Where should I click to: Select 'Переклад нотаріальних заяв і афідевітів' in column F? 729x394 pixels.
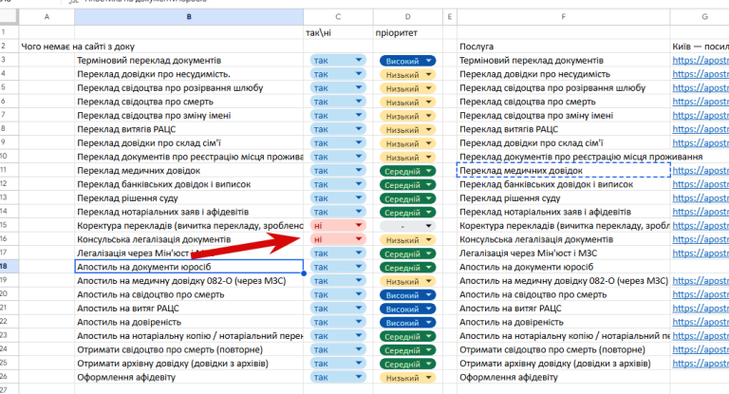[x=564, y=212]
